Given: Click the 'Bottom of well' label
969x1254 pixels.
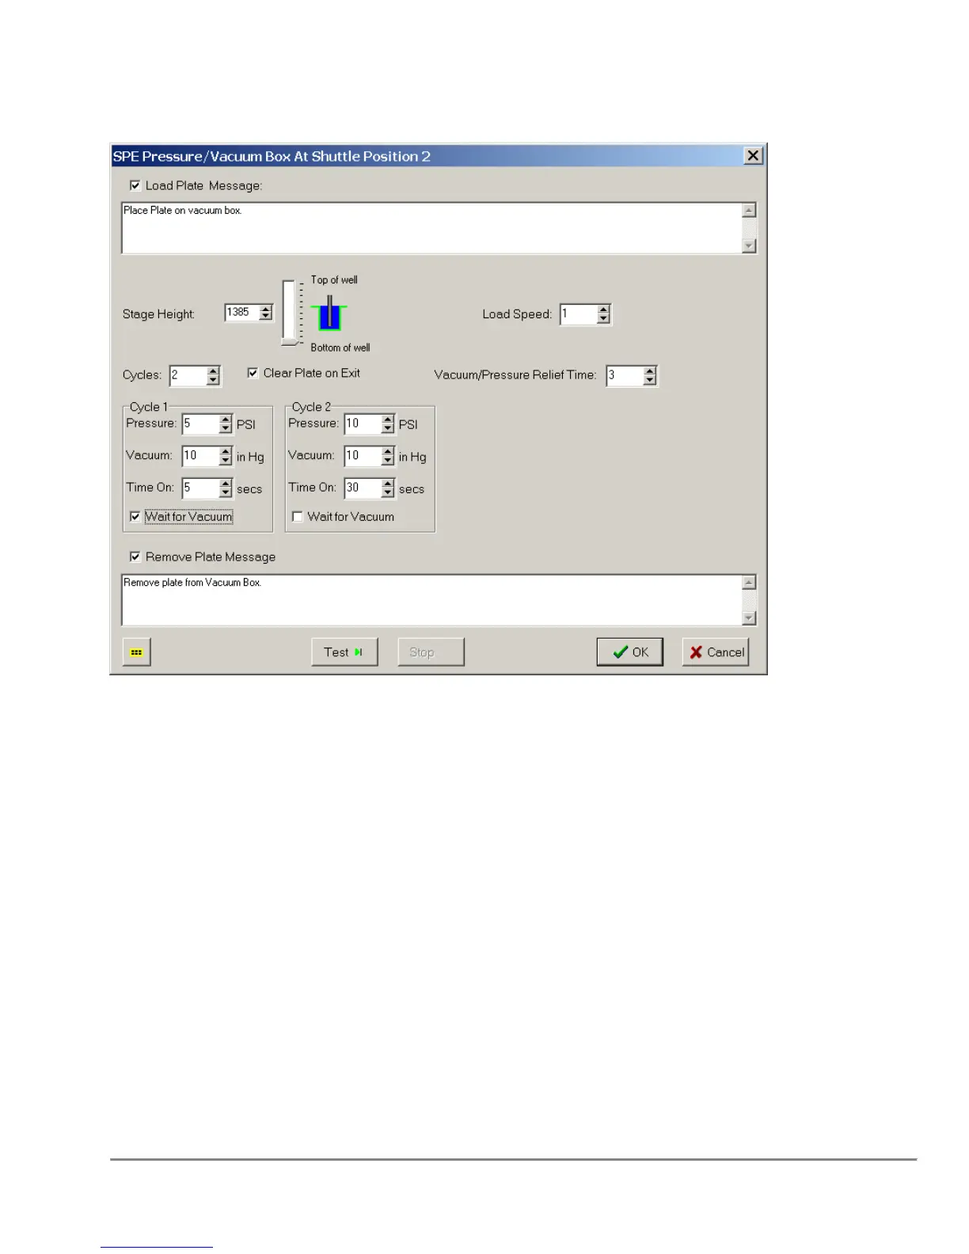Looking at the screenshot, I should click(340, 348).
